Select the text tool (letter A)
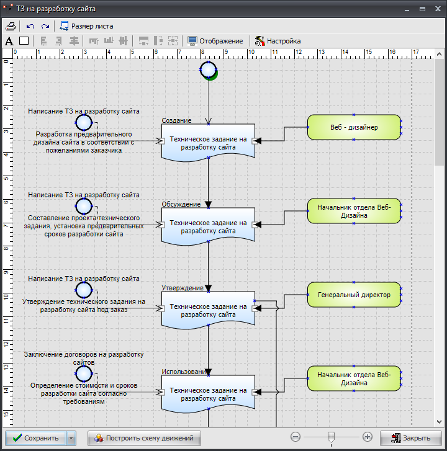447x451 pixels. click(9, 41)
